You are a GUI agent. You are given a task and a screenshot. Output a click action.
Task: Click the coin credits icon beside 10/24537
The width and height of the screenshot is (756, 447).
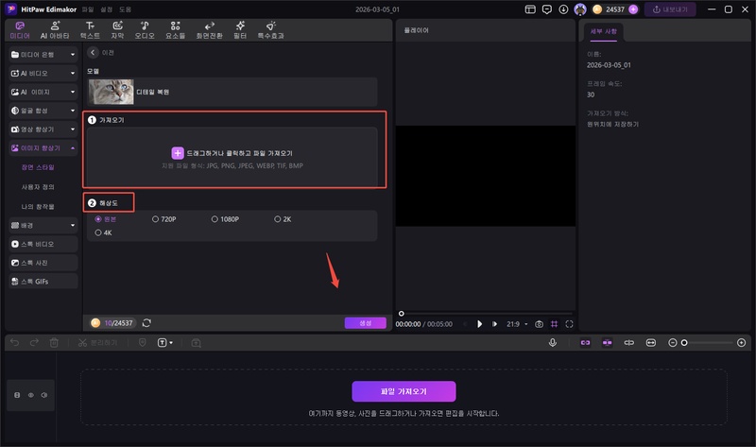pos(95,323)
